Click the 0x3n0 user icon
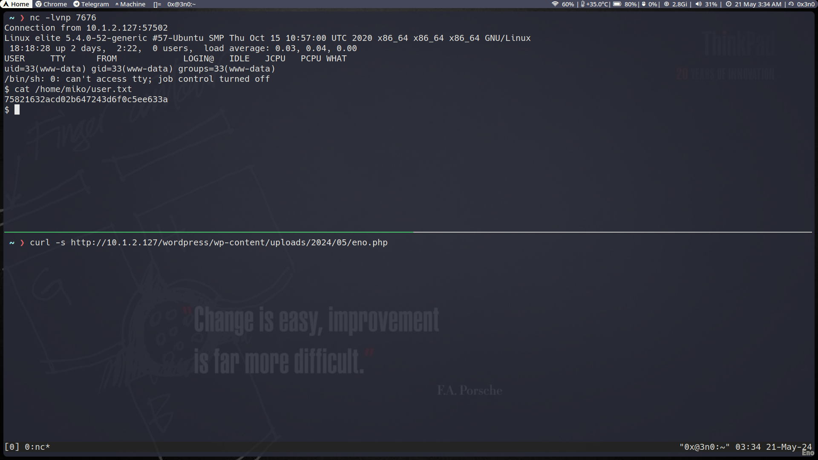This screenshot has height=460, width=818. pos(791,4)
